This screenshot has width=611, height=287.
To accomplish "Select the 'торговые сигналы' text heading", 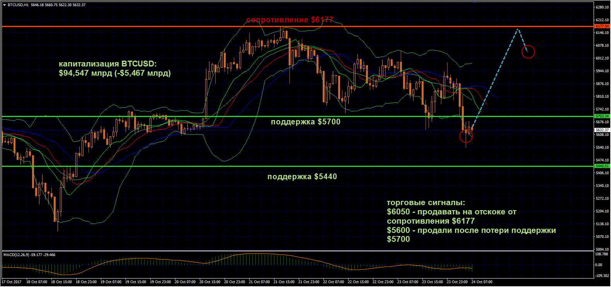I will click(426, 203).
